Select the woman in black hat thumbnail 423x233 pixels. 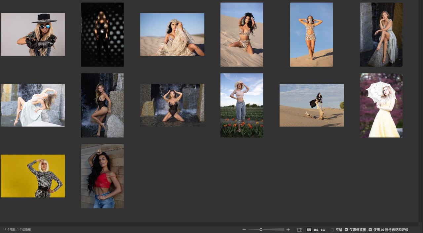(33, 34)
